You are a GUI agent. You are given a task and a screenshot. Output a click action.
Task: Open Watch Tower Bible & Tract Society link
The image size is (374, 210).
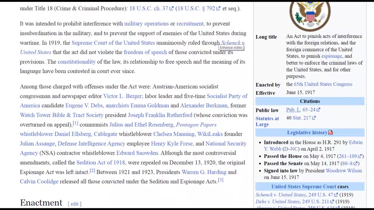pyautogui.click(x=62, y=115)
